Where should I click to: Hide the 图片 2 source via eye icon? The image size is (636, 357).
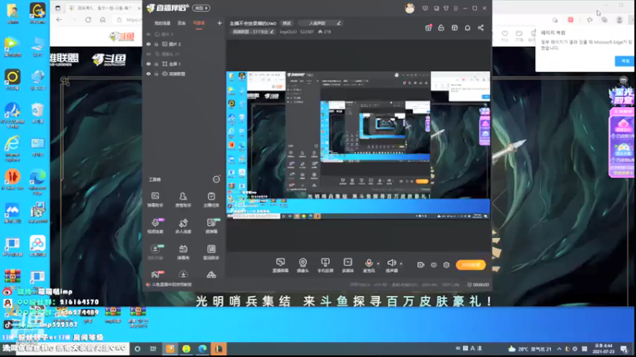149,44
